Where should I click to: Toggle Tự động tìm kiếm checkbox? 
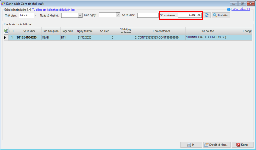29,10
